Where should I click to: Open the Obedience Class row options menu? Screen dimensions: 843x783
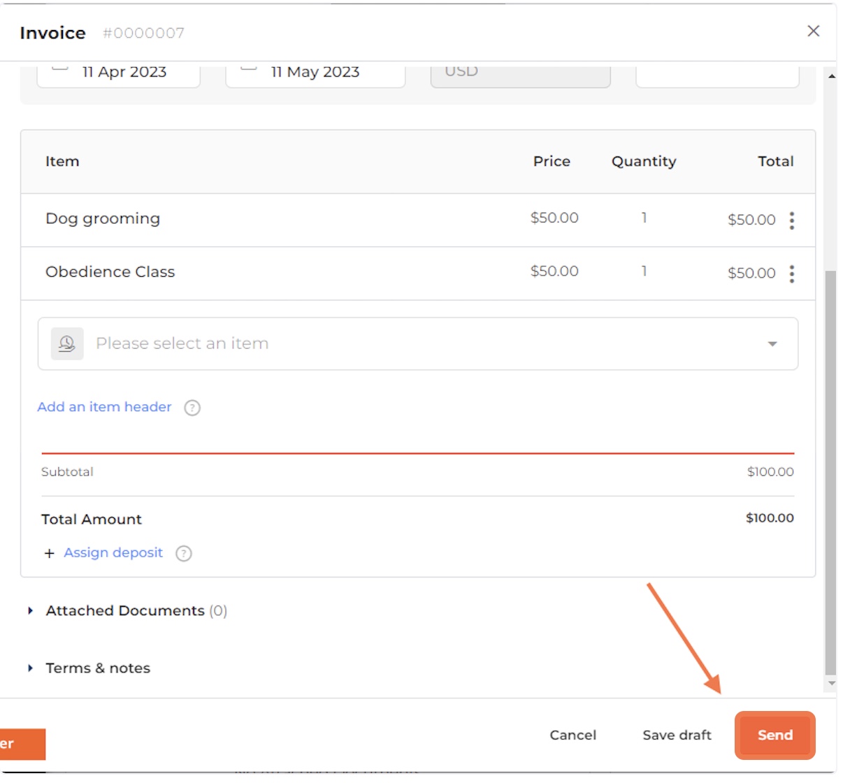pos(791,273)
